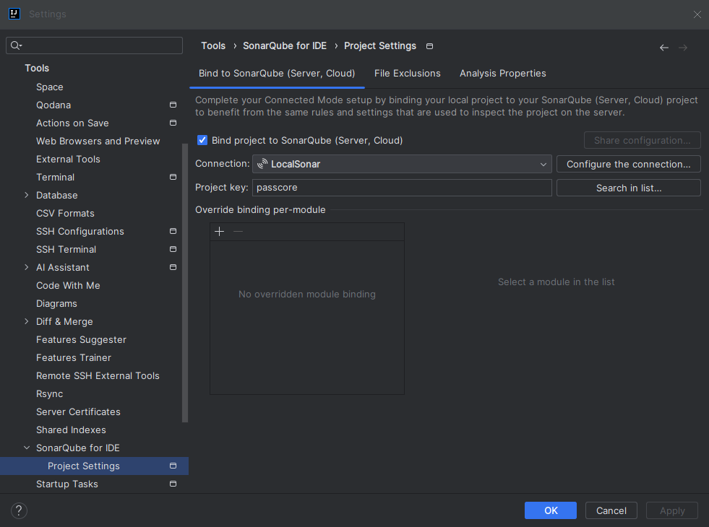Open the Analysis Properties tab
The width and height of the screenshot is (709, 527).
[x=502, y=73]
